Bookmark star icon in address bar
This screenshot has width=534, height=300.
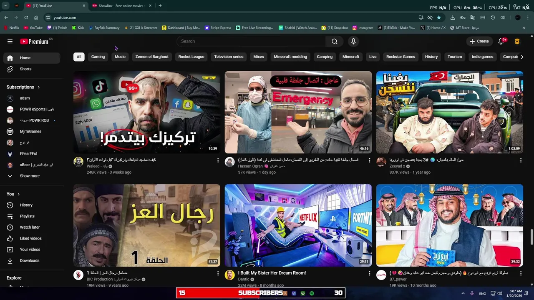[x=439, y=17]
